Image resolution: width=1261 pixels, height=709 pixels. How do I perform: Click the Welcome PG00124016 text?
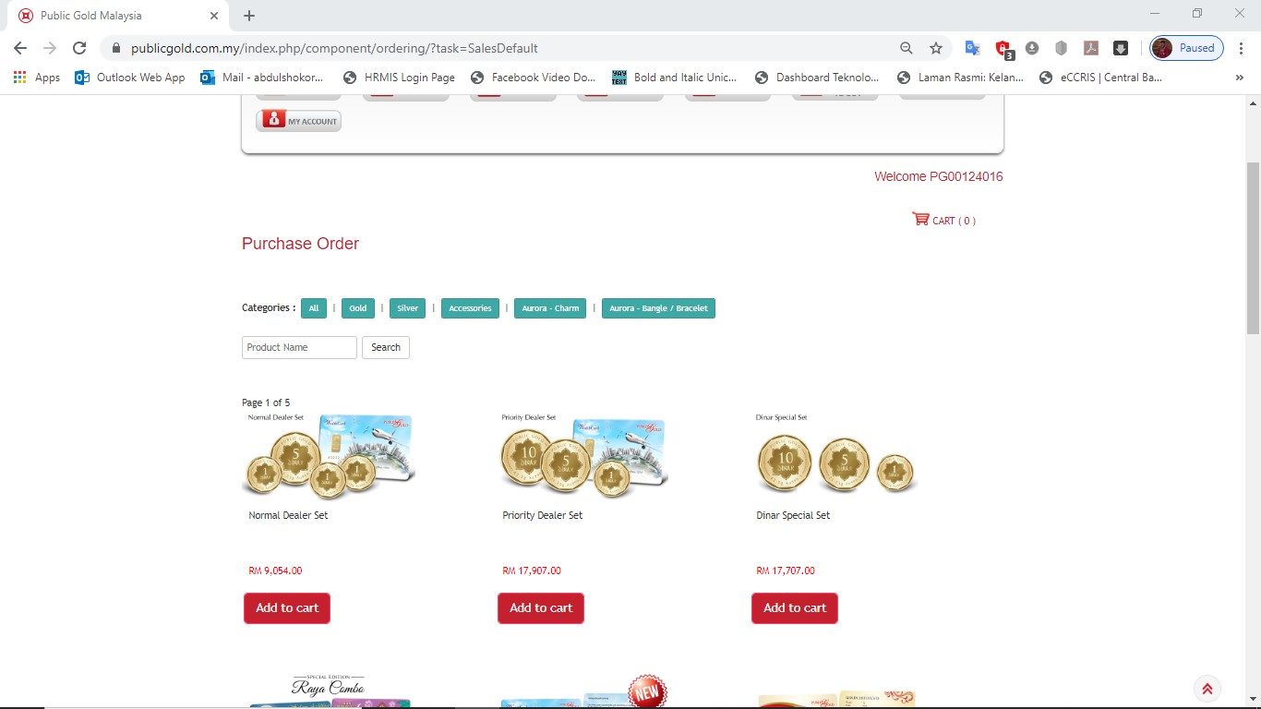(x=939, y=176)
